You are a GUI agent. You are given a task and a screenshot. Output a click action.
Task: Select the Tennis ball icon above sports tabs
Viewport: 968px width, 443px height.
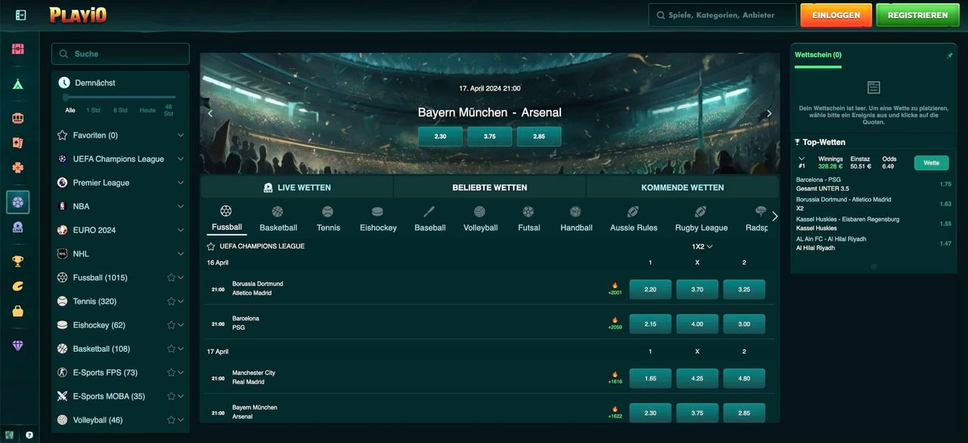coord(328,211)
